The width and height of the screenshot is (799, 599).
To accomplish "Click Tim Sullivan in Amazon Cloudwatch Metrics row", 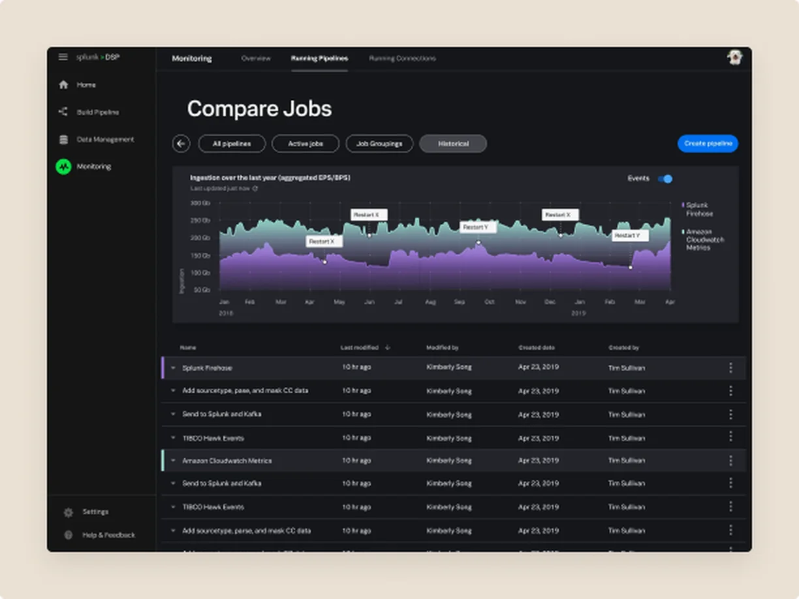I will click(627, 461).
